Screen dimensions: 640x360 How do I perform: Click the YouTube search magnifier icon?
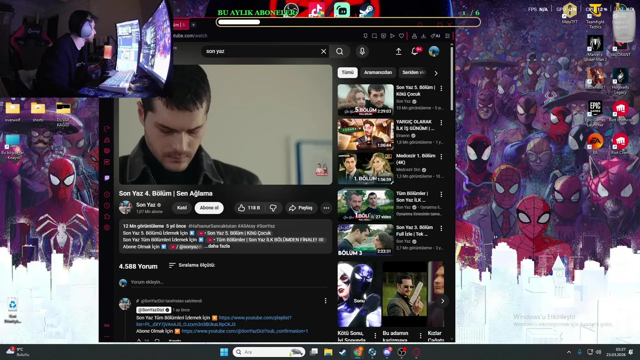(x=339, y=51)
